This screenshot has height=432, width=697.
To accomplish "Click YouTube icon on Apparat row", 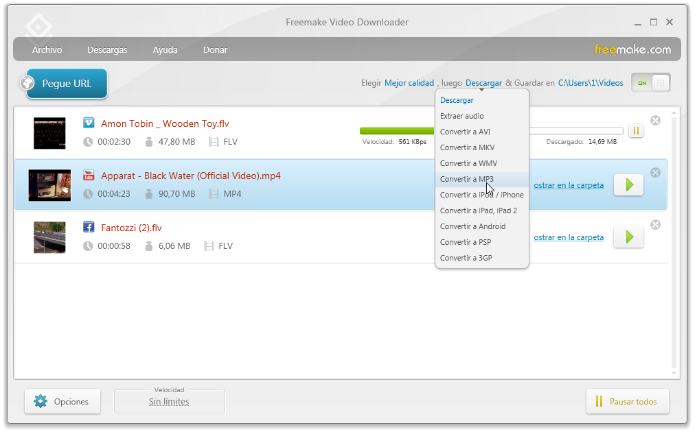I will pos(89,175).
